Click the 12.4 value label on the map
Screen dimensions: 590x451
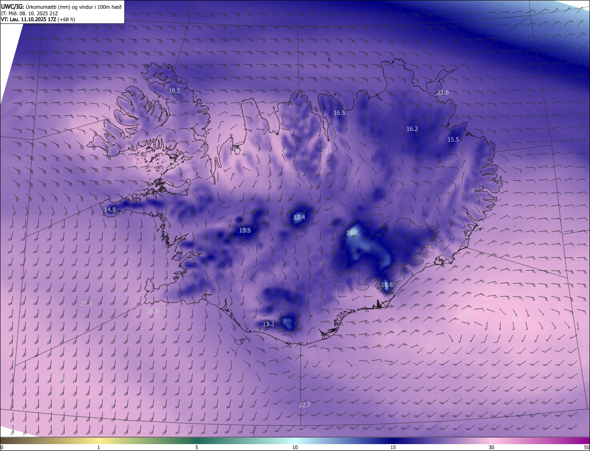click(x=299, y=217)
